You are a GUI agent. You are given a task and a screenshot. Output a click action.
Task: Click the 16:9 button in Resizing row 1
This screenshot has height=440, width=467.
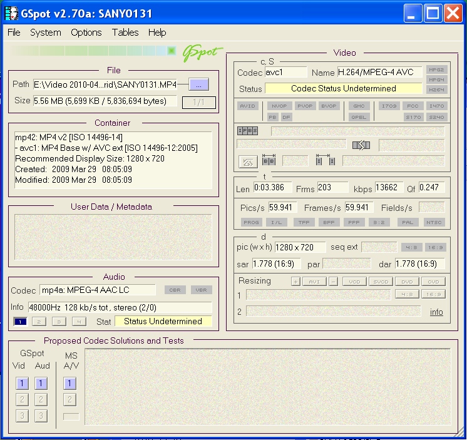(x=433, y=294)
